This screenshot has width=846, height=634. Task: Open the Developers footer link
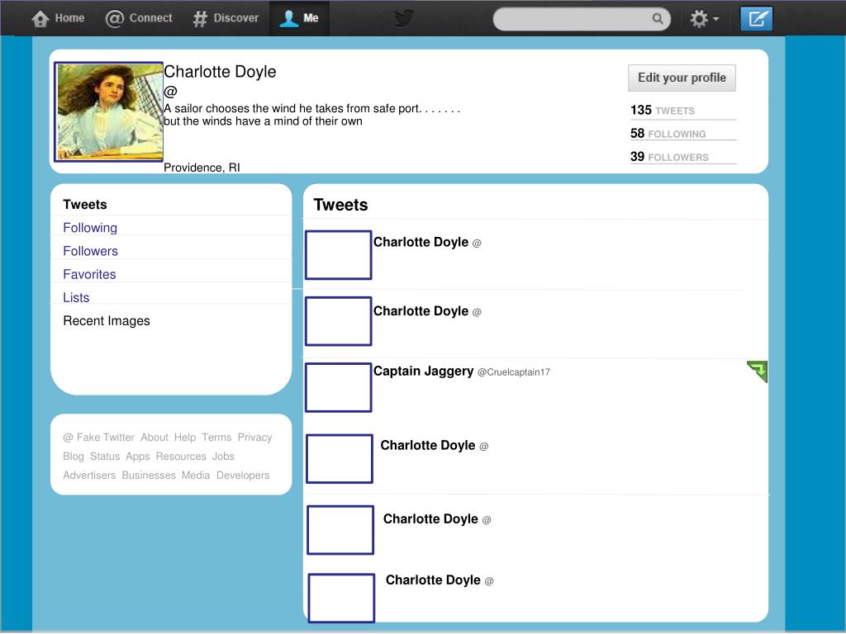point(243,475)
